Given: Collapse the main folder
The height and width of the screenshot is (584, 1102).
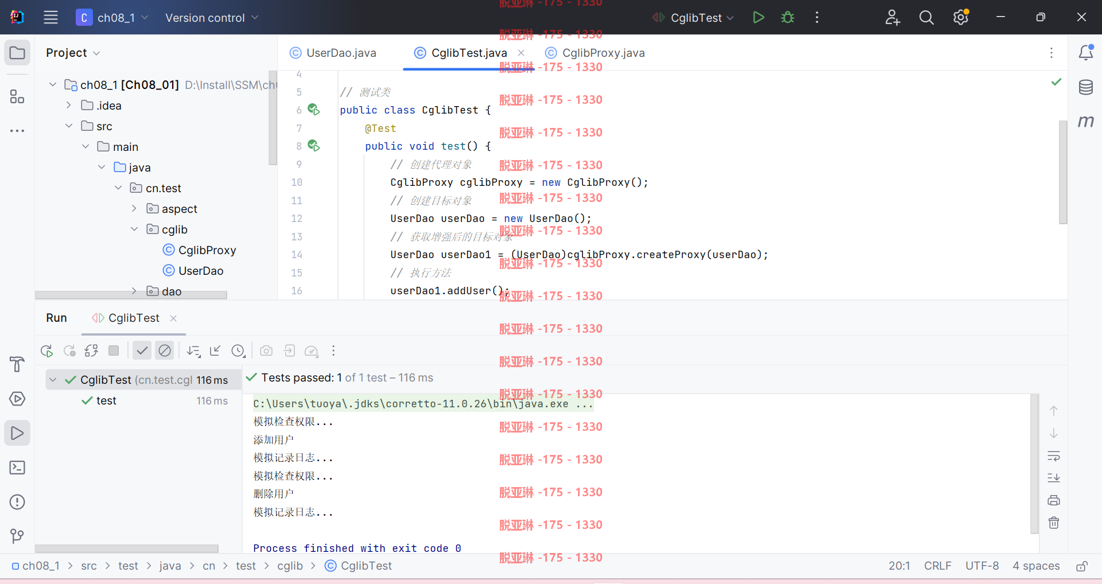Looking at the screenshot, I should pyautogui.click(x=86, y=147).
